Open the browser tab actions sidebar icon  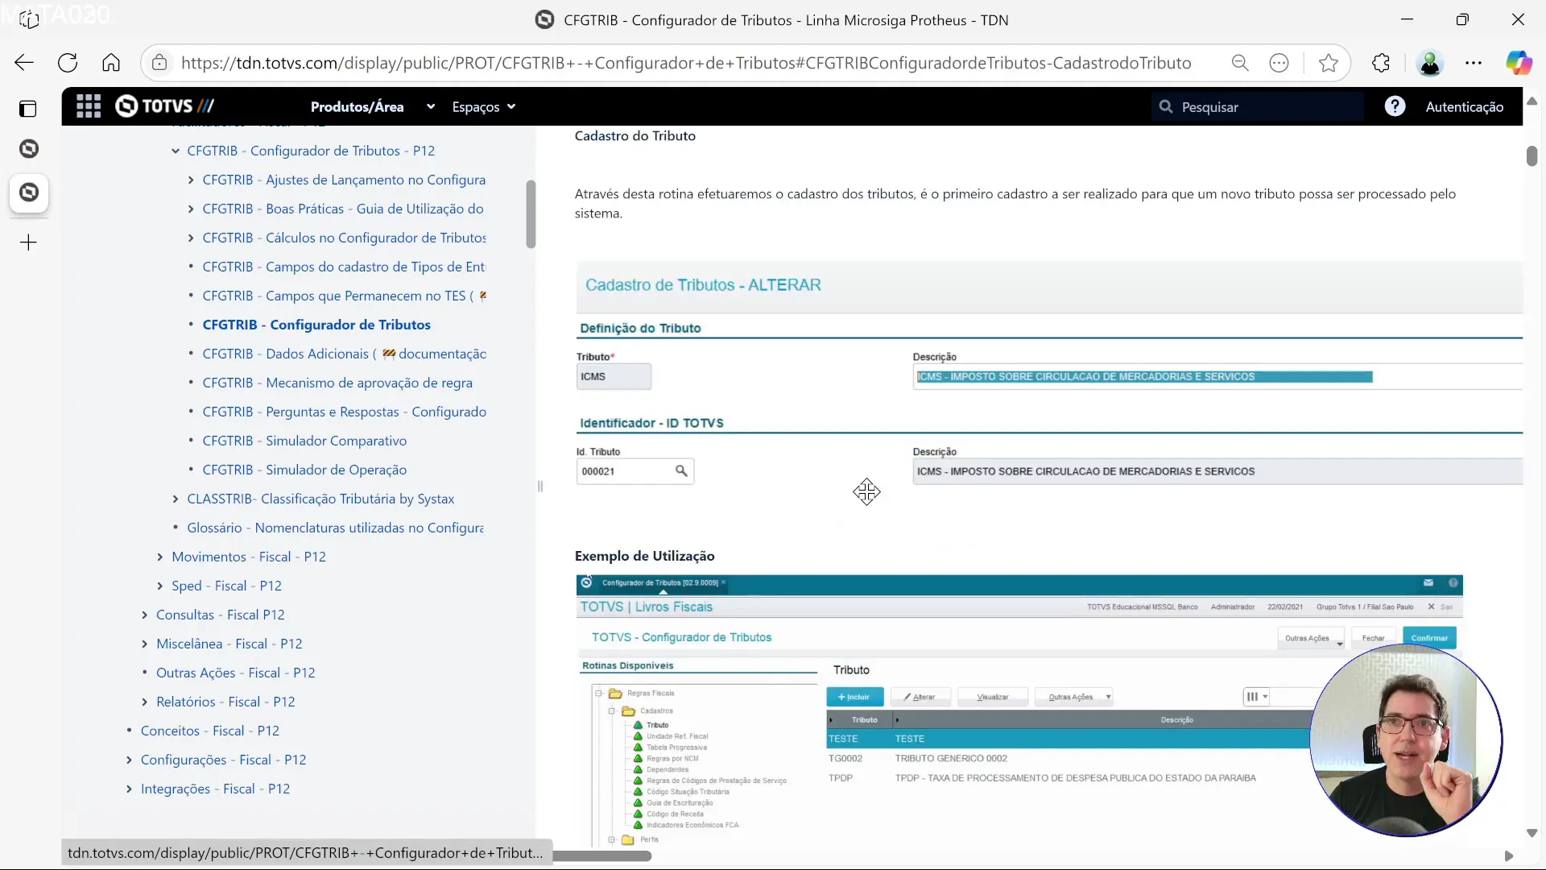pos(28,108)
